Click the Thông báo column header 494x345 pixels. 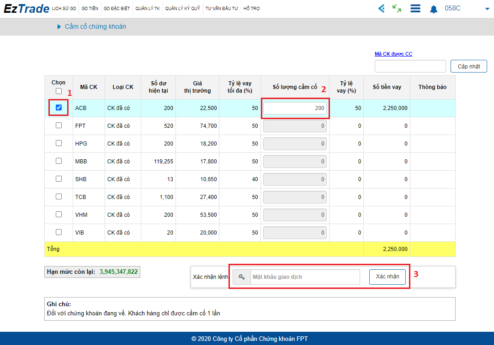432,87
